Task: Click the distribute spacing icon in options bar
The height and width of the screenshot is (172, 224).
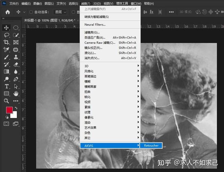Action: (x=160, y=12)
